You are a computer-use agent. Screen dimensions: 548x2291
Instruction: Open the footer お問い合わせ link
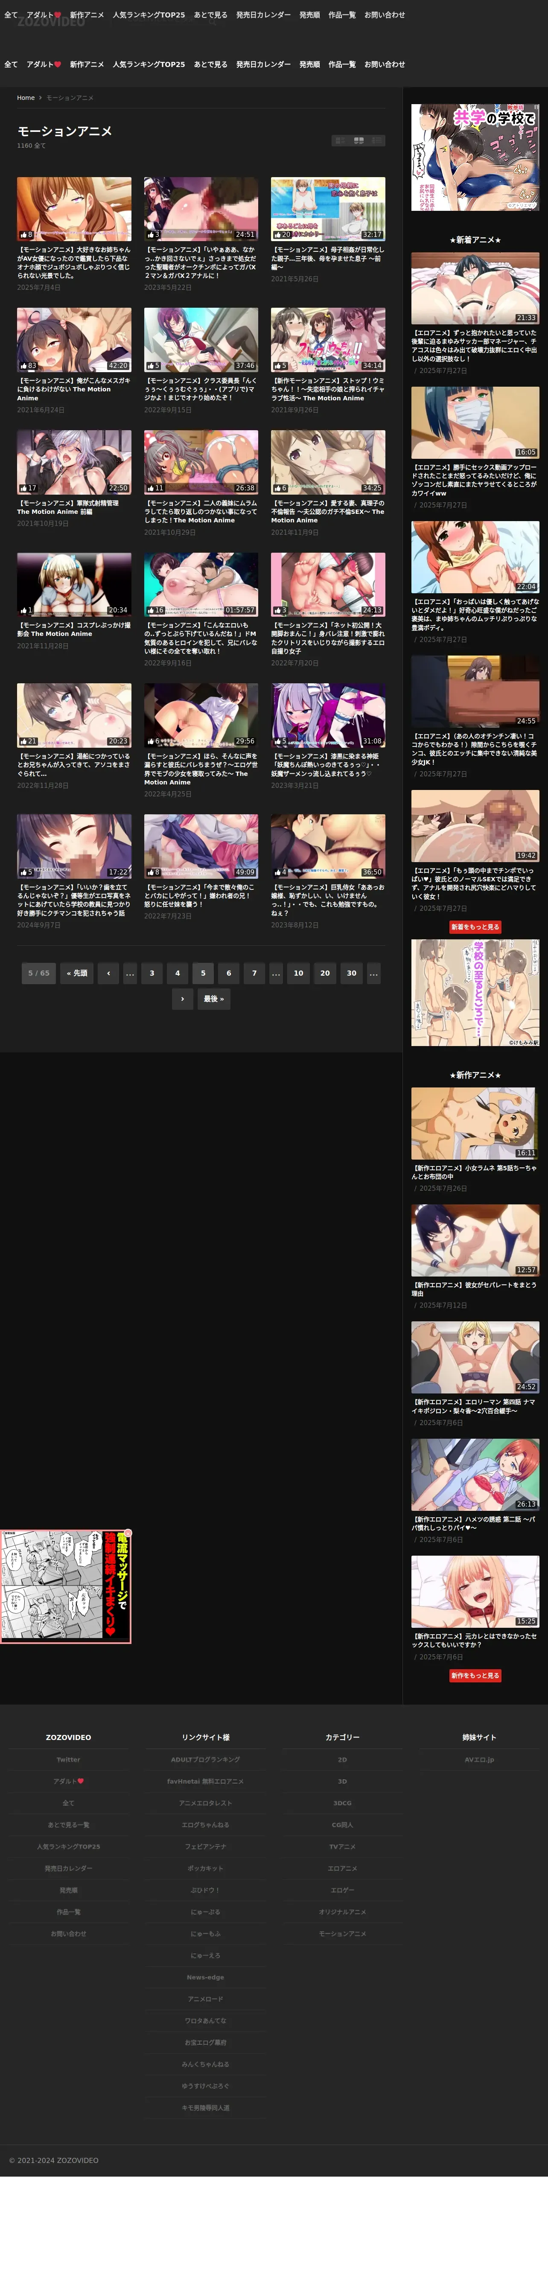[68, 1933]
